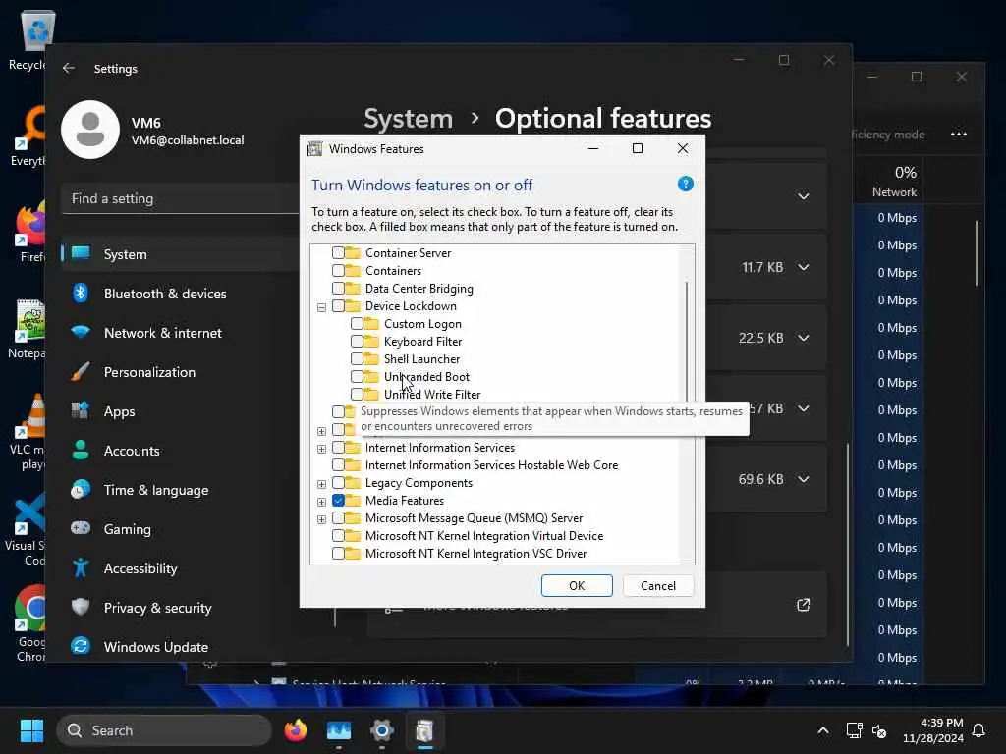The height and width of the screenshot is (754, 1006).
Task: Expand the Microsoft Message Queue (MSMQ) Server node
Action: [321, 519]
